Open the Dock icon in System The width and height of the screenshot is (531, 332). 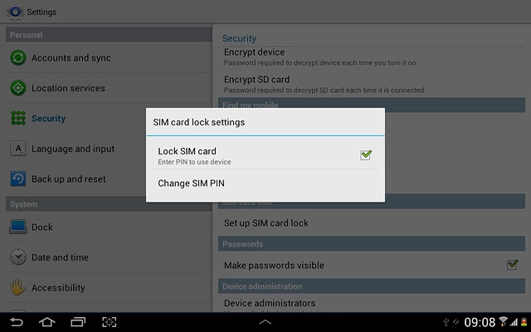[18, 227]
